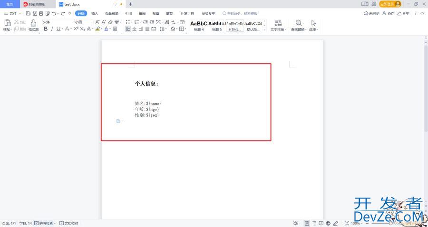This screenshot has height=227, width=428.
Task: Click the Find and Replace magnifier icon
Action: (299, 22)
